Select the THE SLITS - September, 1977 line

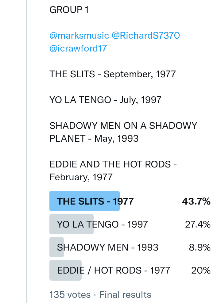112,74
